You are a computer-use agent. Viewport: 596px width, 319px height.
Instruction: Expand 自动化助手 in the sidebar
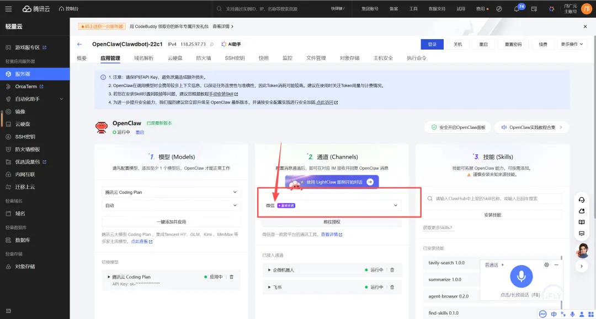tap(35, 99)
